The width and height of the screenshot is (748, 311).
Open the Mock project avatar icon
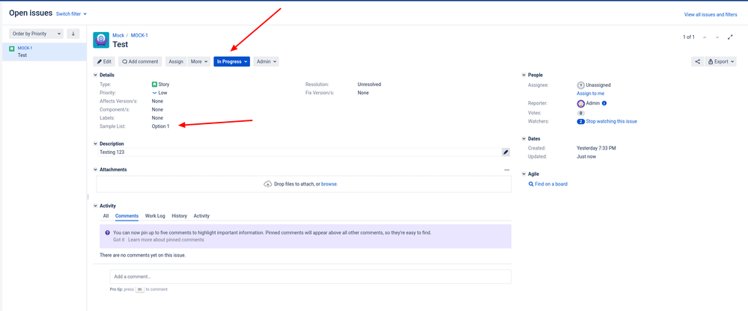[101, 40]
